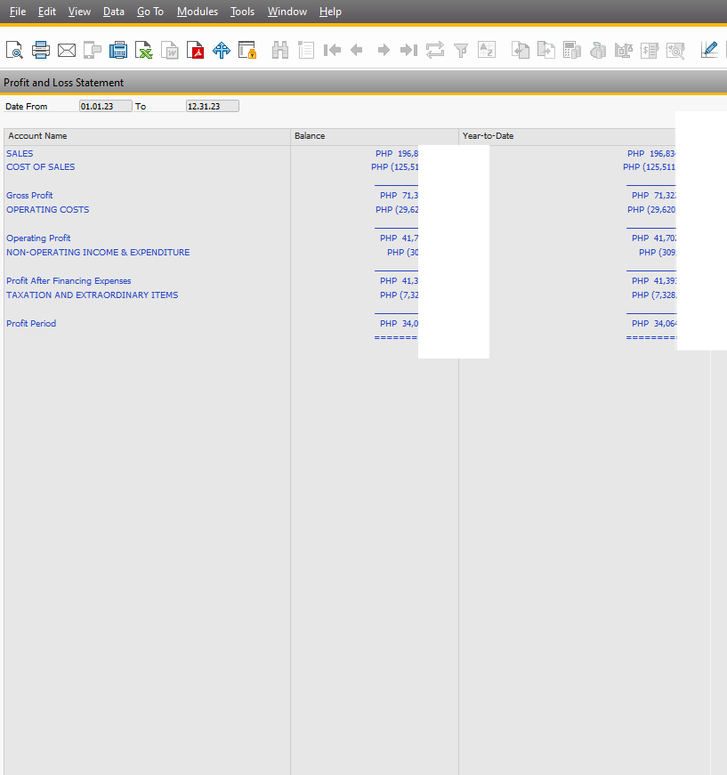Click the Lock Screen icon
The height and width of the screenshot is (775, 727).
(x=247, y=50)
